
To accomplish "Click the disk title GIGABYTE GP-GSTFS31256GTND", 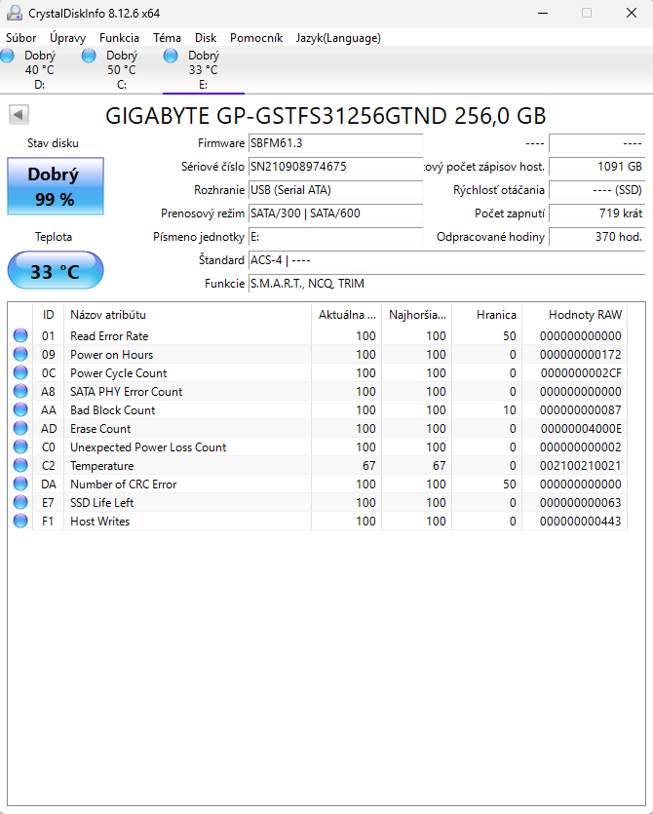I will [x=276, y=116].
